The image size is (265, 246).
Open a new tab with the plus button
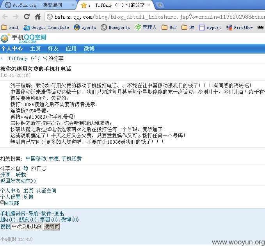coord(160,5)
